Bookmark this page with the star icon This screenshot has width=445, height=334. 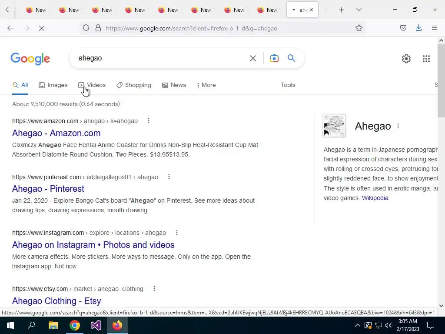coord(359,28)
